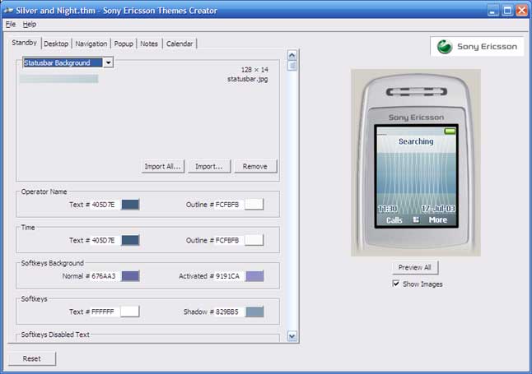Click the 128 × 14 dimensions text
This screenshot has height=374, width=532.
[254, 69]
